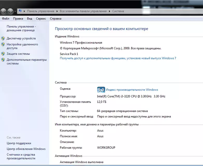
Task: Click the Windows 7 Профессиональная edition text
Action: pyautogui.click(x=81, y=43)
